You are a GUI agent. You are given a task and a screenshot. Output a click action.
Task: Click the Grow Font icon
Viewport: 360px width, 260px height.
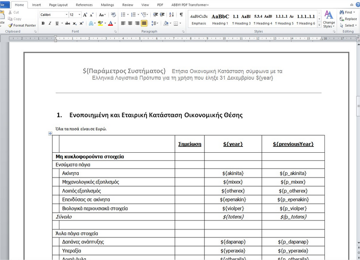(x=85, y=15)
